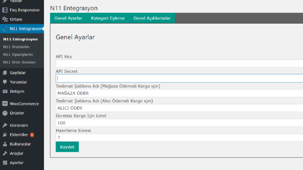This screenshot has height=170, width=303.
Task: Click the İletişim envelope icon
Action: point(5,91)
